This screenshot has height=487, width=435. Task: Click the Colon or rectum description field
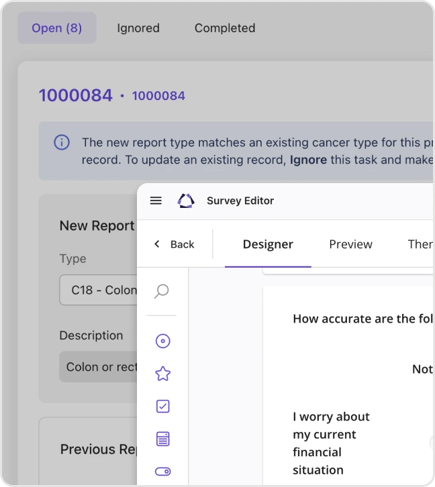tap(98, 367)
